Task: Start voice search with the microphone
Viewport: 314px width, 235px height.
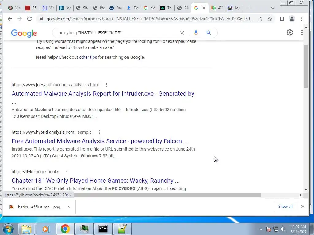Action: pyautogui.click(x=196, y=33)
